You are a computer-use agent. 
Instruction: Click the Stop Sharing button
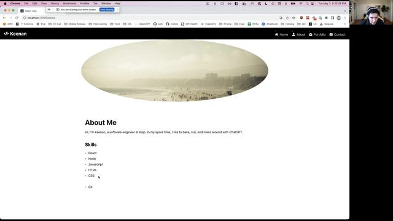107,10
